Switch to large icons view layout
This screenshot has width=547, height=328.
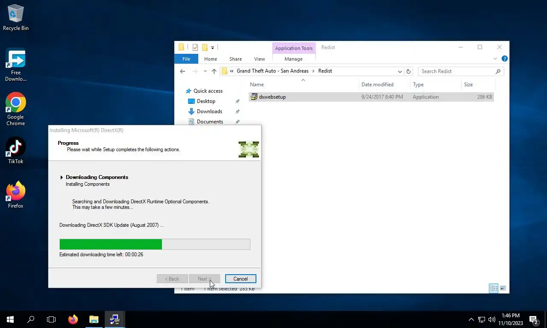click(503, 288)
